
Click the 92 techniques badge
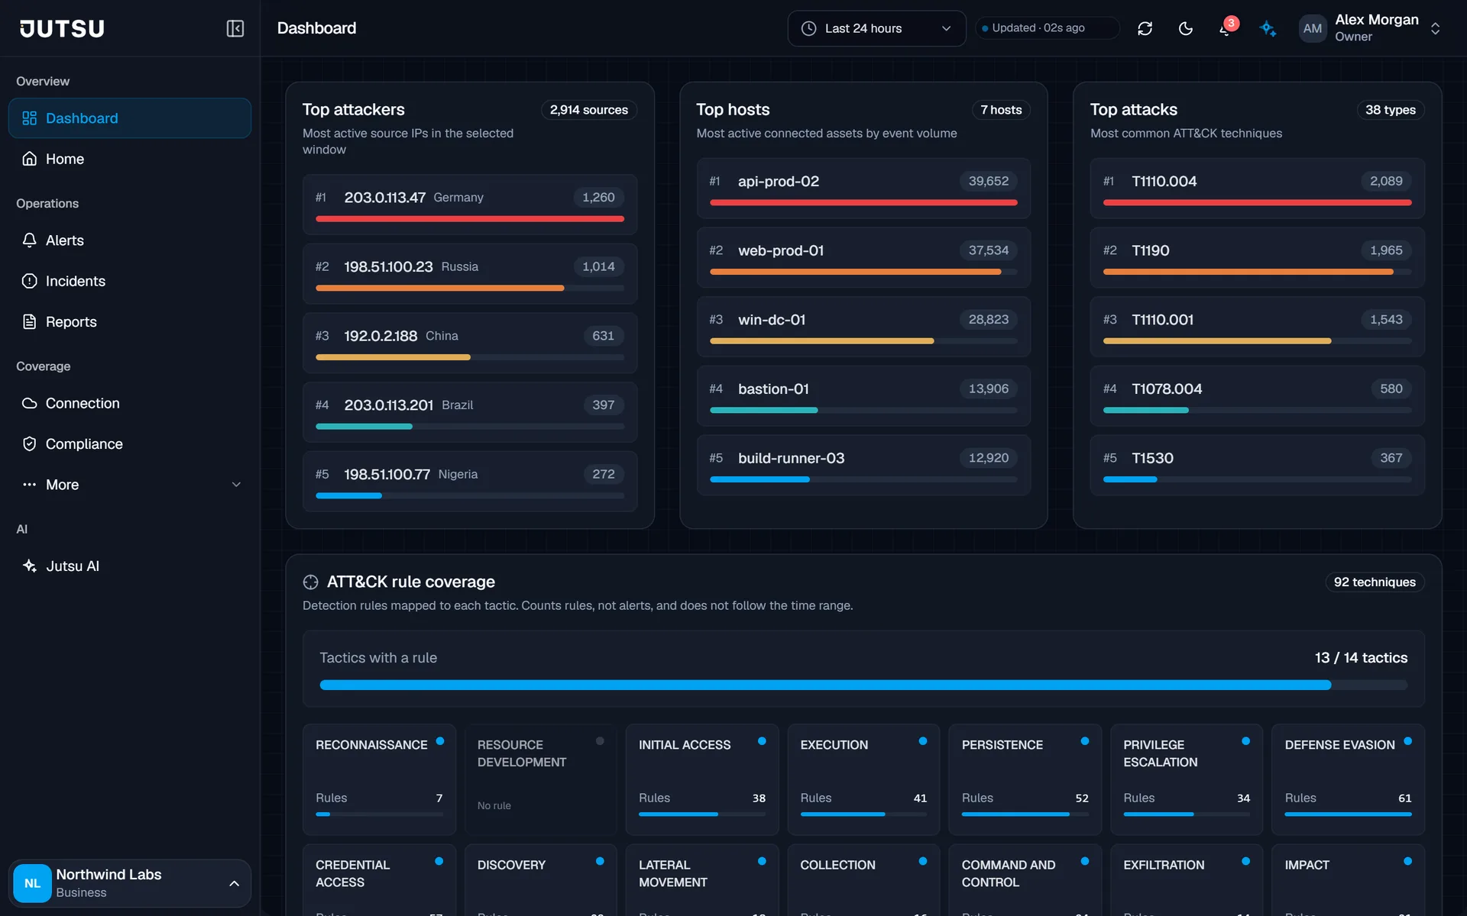pyautogui.click(x=1375, y=582)
